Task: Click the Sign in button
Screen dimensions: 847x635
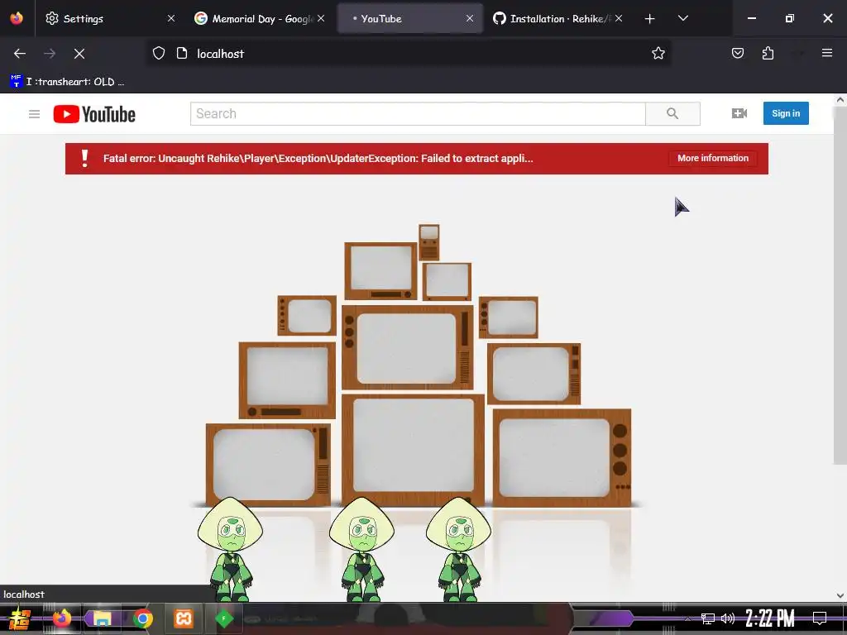Action: [786, 113]
